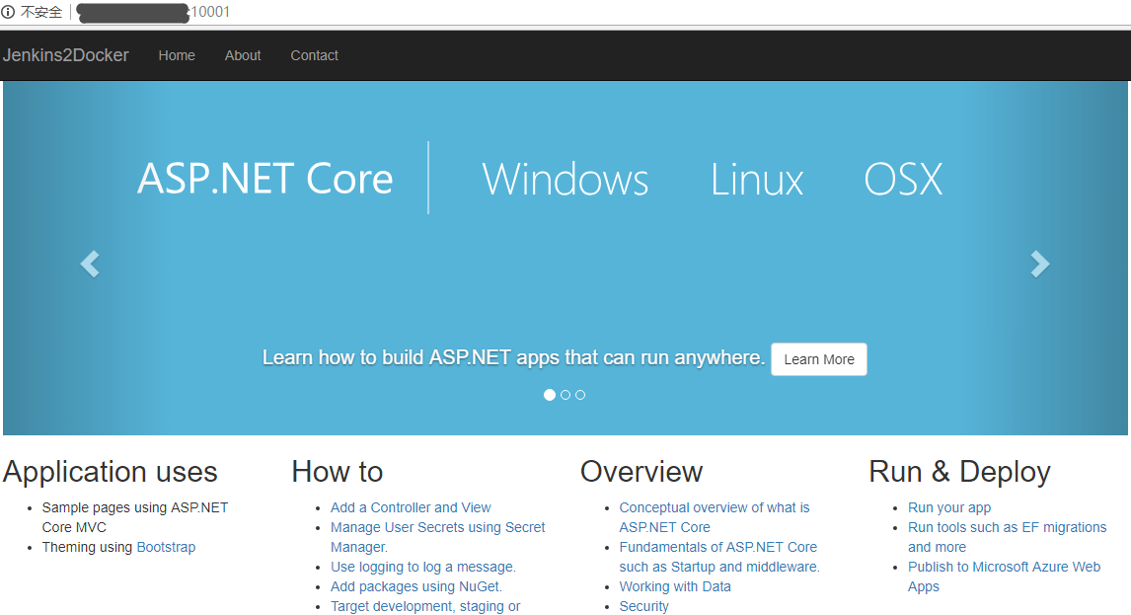Open the Jenkins2Docker brand link

tap(66, 55)
